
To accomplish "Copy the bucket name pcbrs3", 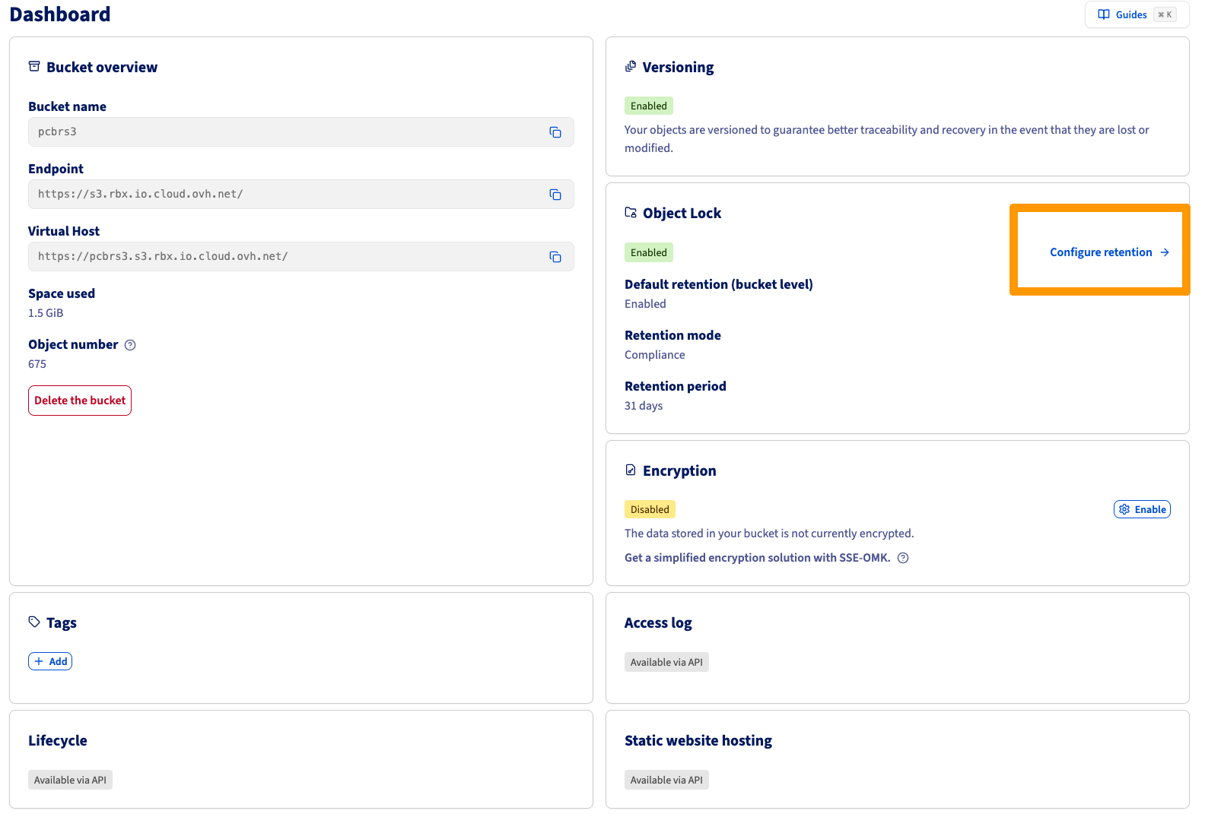I will [555, 132].
